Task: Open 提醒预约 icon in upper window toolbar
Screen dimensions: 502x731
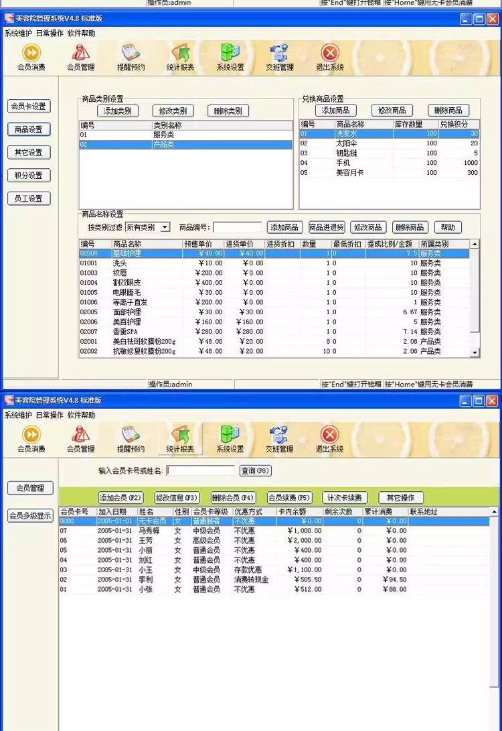Action: point(131,57)
